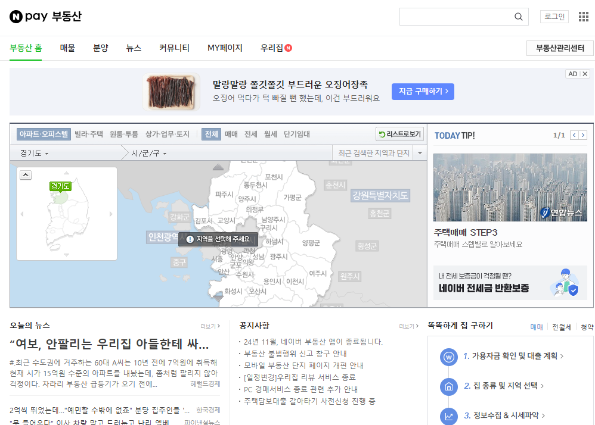Select 단기임대 transaction filter
The width and height of the screenshot is (595, 425).
tap(297, 134)
